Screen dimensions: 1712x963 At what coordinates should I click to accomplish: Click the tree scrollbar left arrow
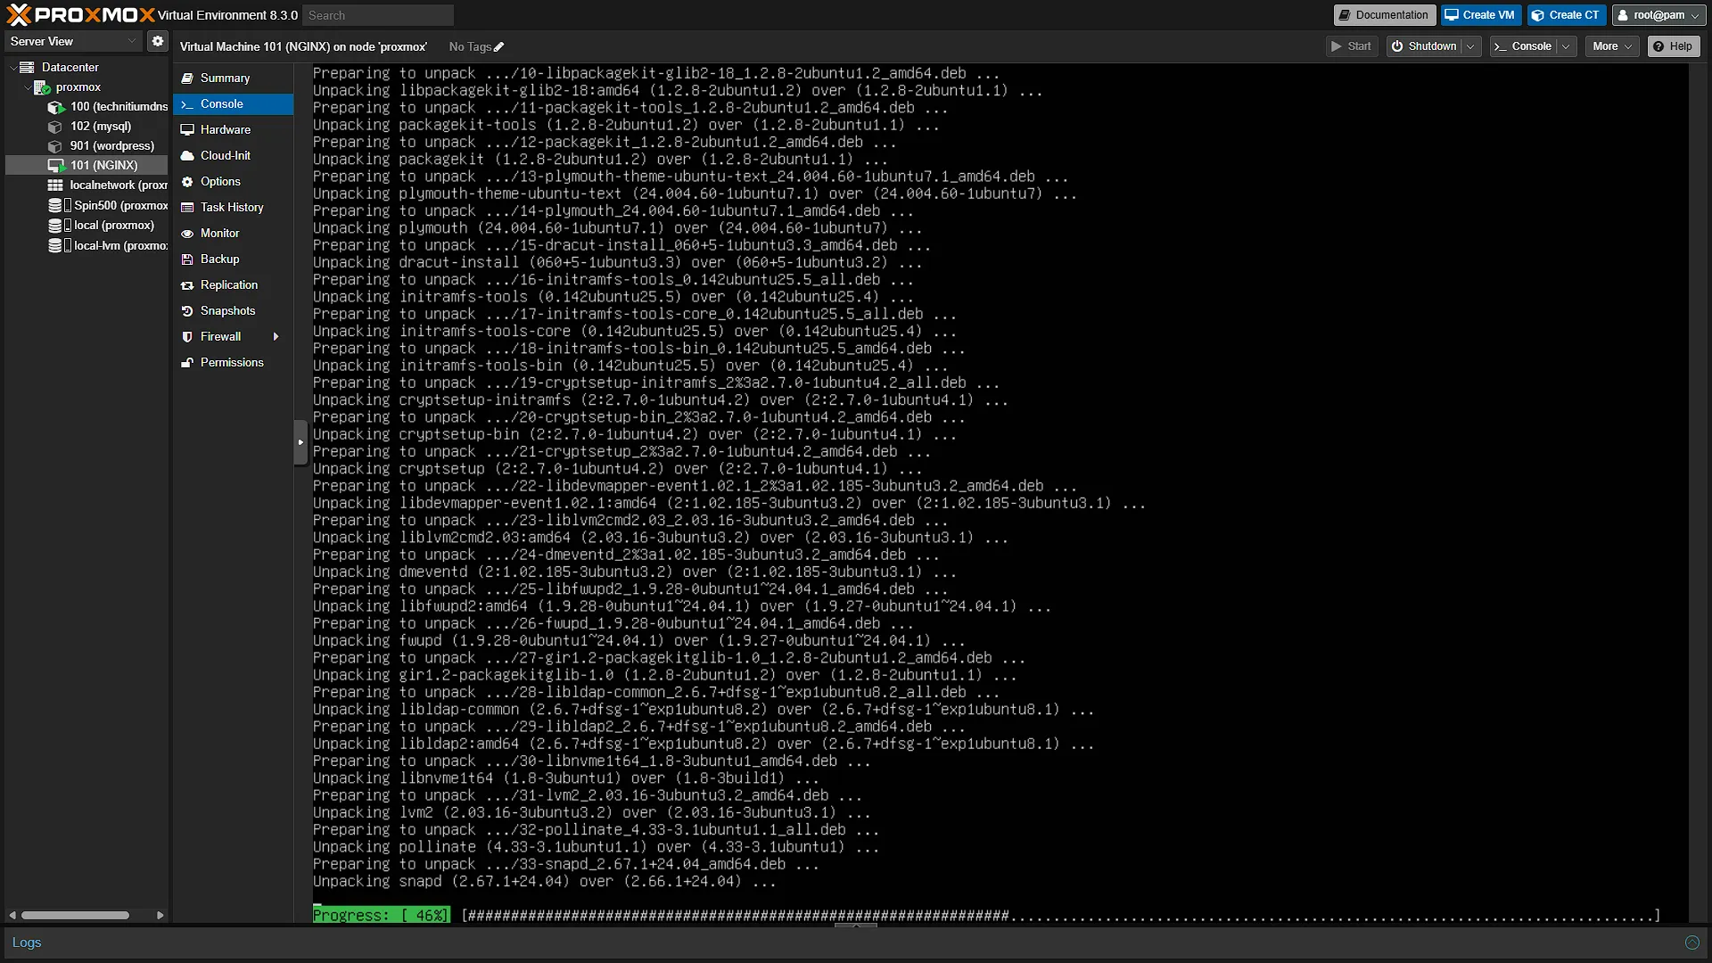coord(12,915)
